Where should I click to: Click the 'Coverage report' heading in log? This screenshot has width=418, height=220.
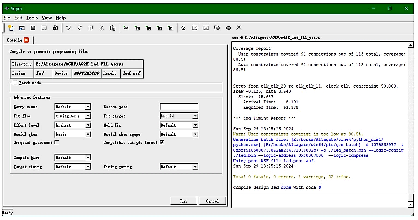(252, 49)
